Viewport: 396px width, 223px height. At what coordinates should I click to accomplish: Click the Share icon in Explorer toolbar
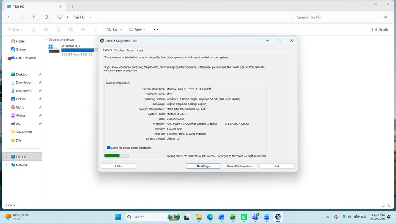point(83,30)
